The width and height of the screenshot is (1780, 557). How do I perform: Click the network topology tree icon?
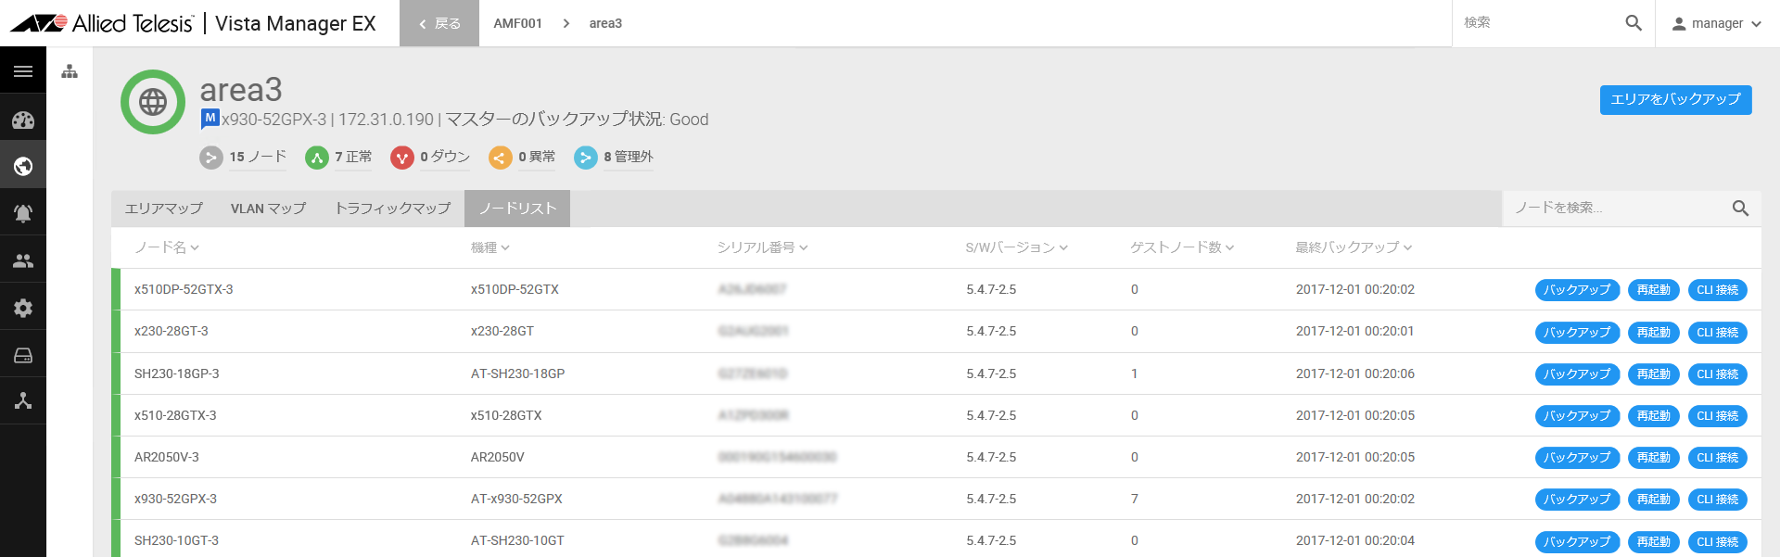[23, 400]
